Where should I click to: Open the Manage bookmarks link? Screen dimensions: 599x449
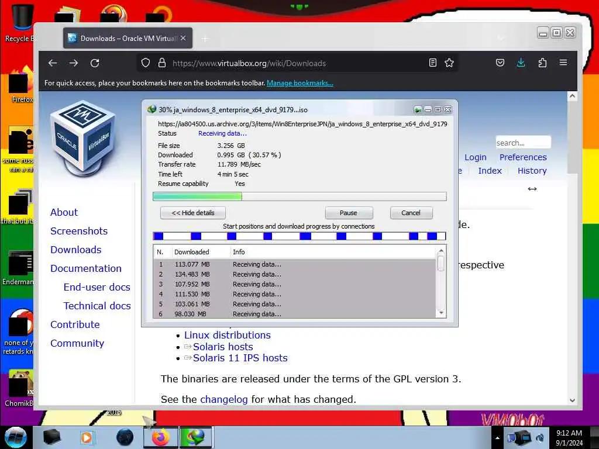pos(300,83)
